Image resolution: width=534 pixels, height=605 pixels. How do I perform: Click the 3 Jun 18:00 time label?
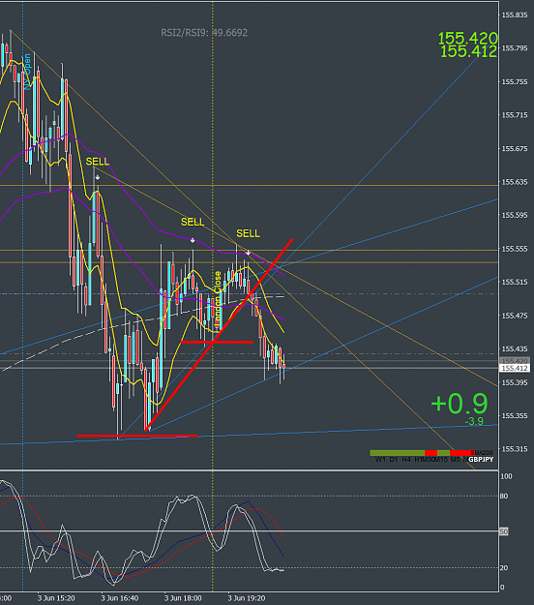pyautogui.click(x=183, y=598)
